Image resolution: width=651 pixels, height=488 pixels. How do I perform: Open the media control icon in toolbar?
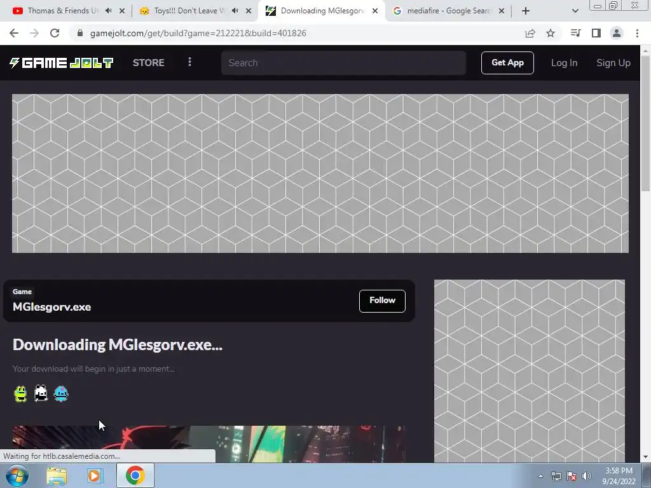[x=575, y=33]
